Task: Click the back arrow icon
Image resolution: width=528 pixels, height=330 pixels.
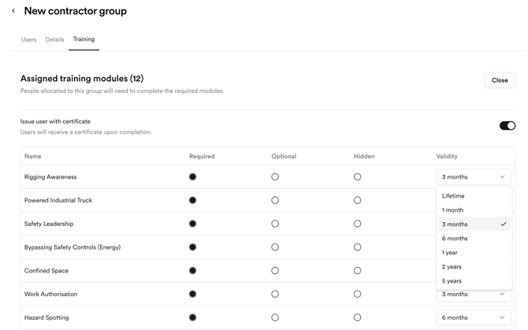Action: click(13, 11)
